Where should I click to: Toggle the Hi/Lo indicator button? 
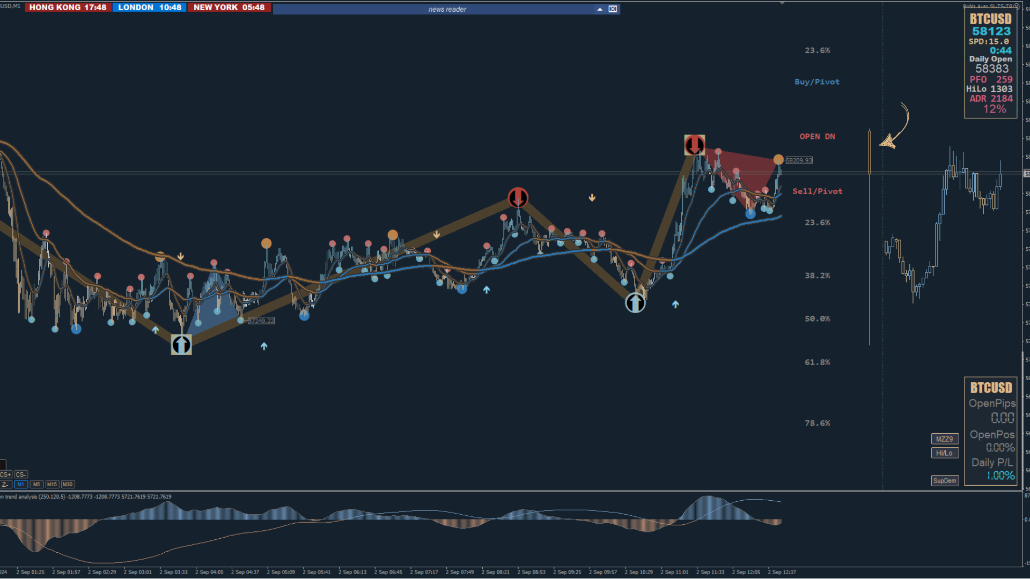(944, 453)
